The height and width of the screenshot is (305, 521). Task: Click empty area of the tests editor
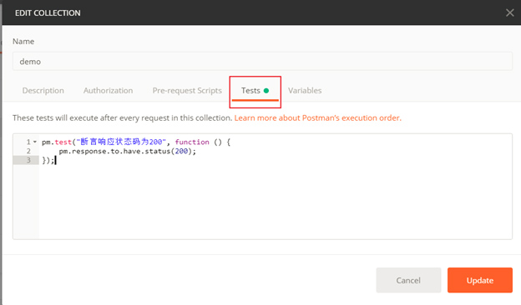point(276,202)
